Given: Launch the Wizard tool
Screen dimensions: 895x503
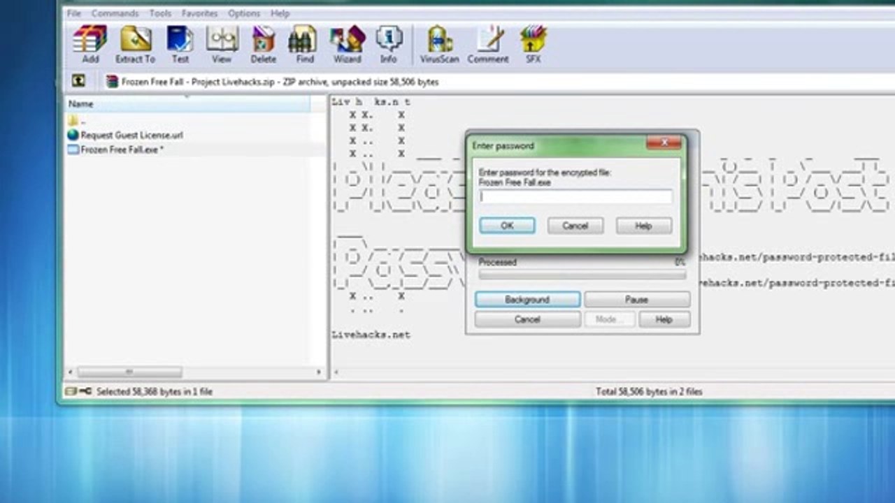Looking at the screenshot, I should 348,44.
